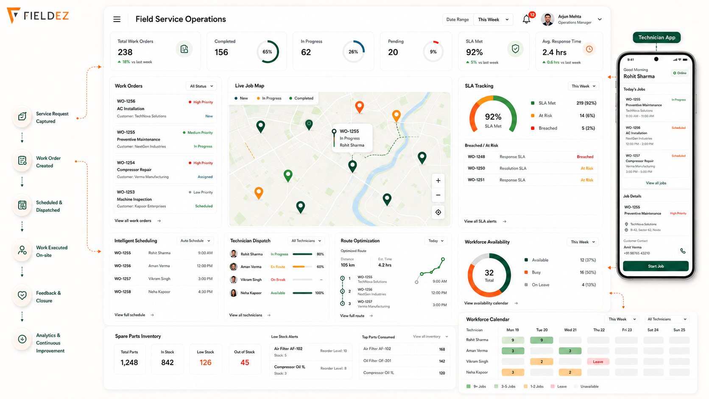Select breached SLA row WO-1248
Image resolution: width=709 pixels, height=399 pixels.
tap(530, 157)
